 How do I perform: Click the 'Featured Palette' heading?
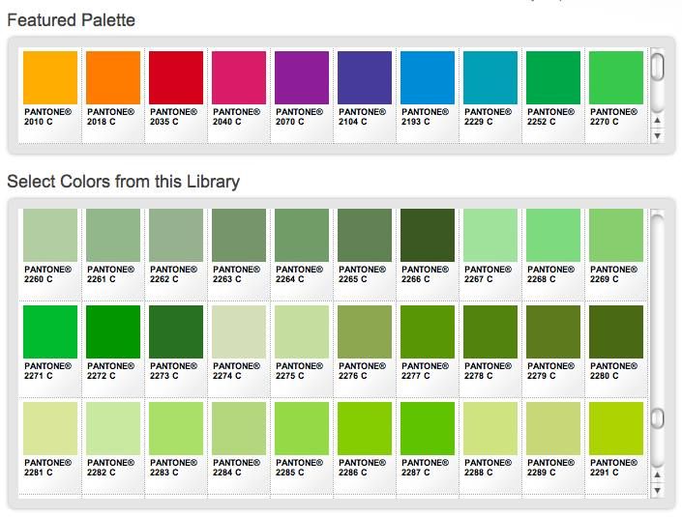(x=71, y=20)
